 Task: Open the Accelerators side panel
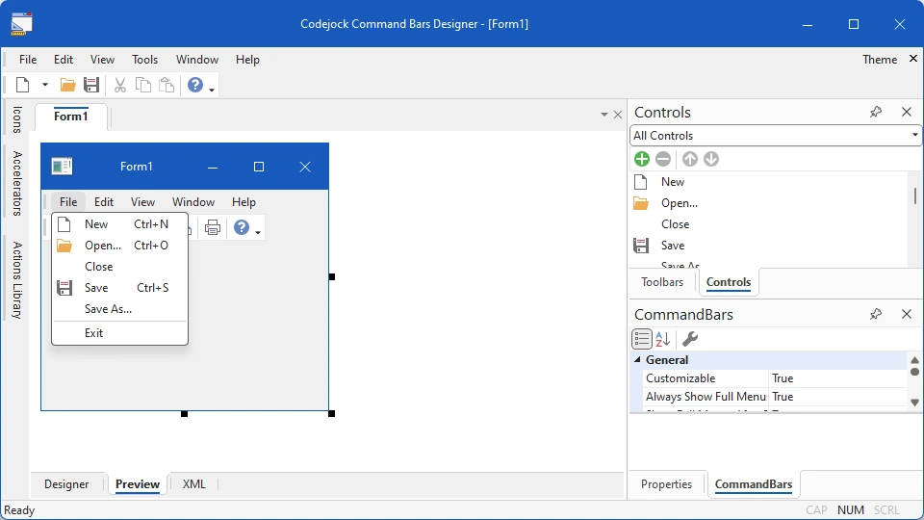[17, 183]
